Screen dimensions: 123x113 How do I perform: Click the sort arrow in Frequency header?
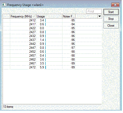(x=34, y=16)
